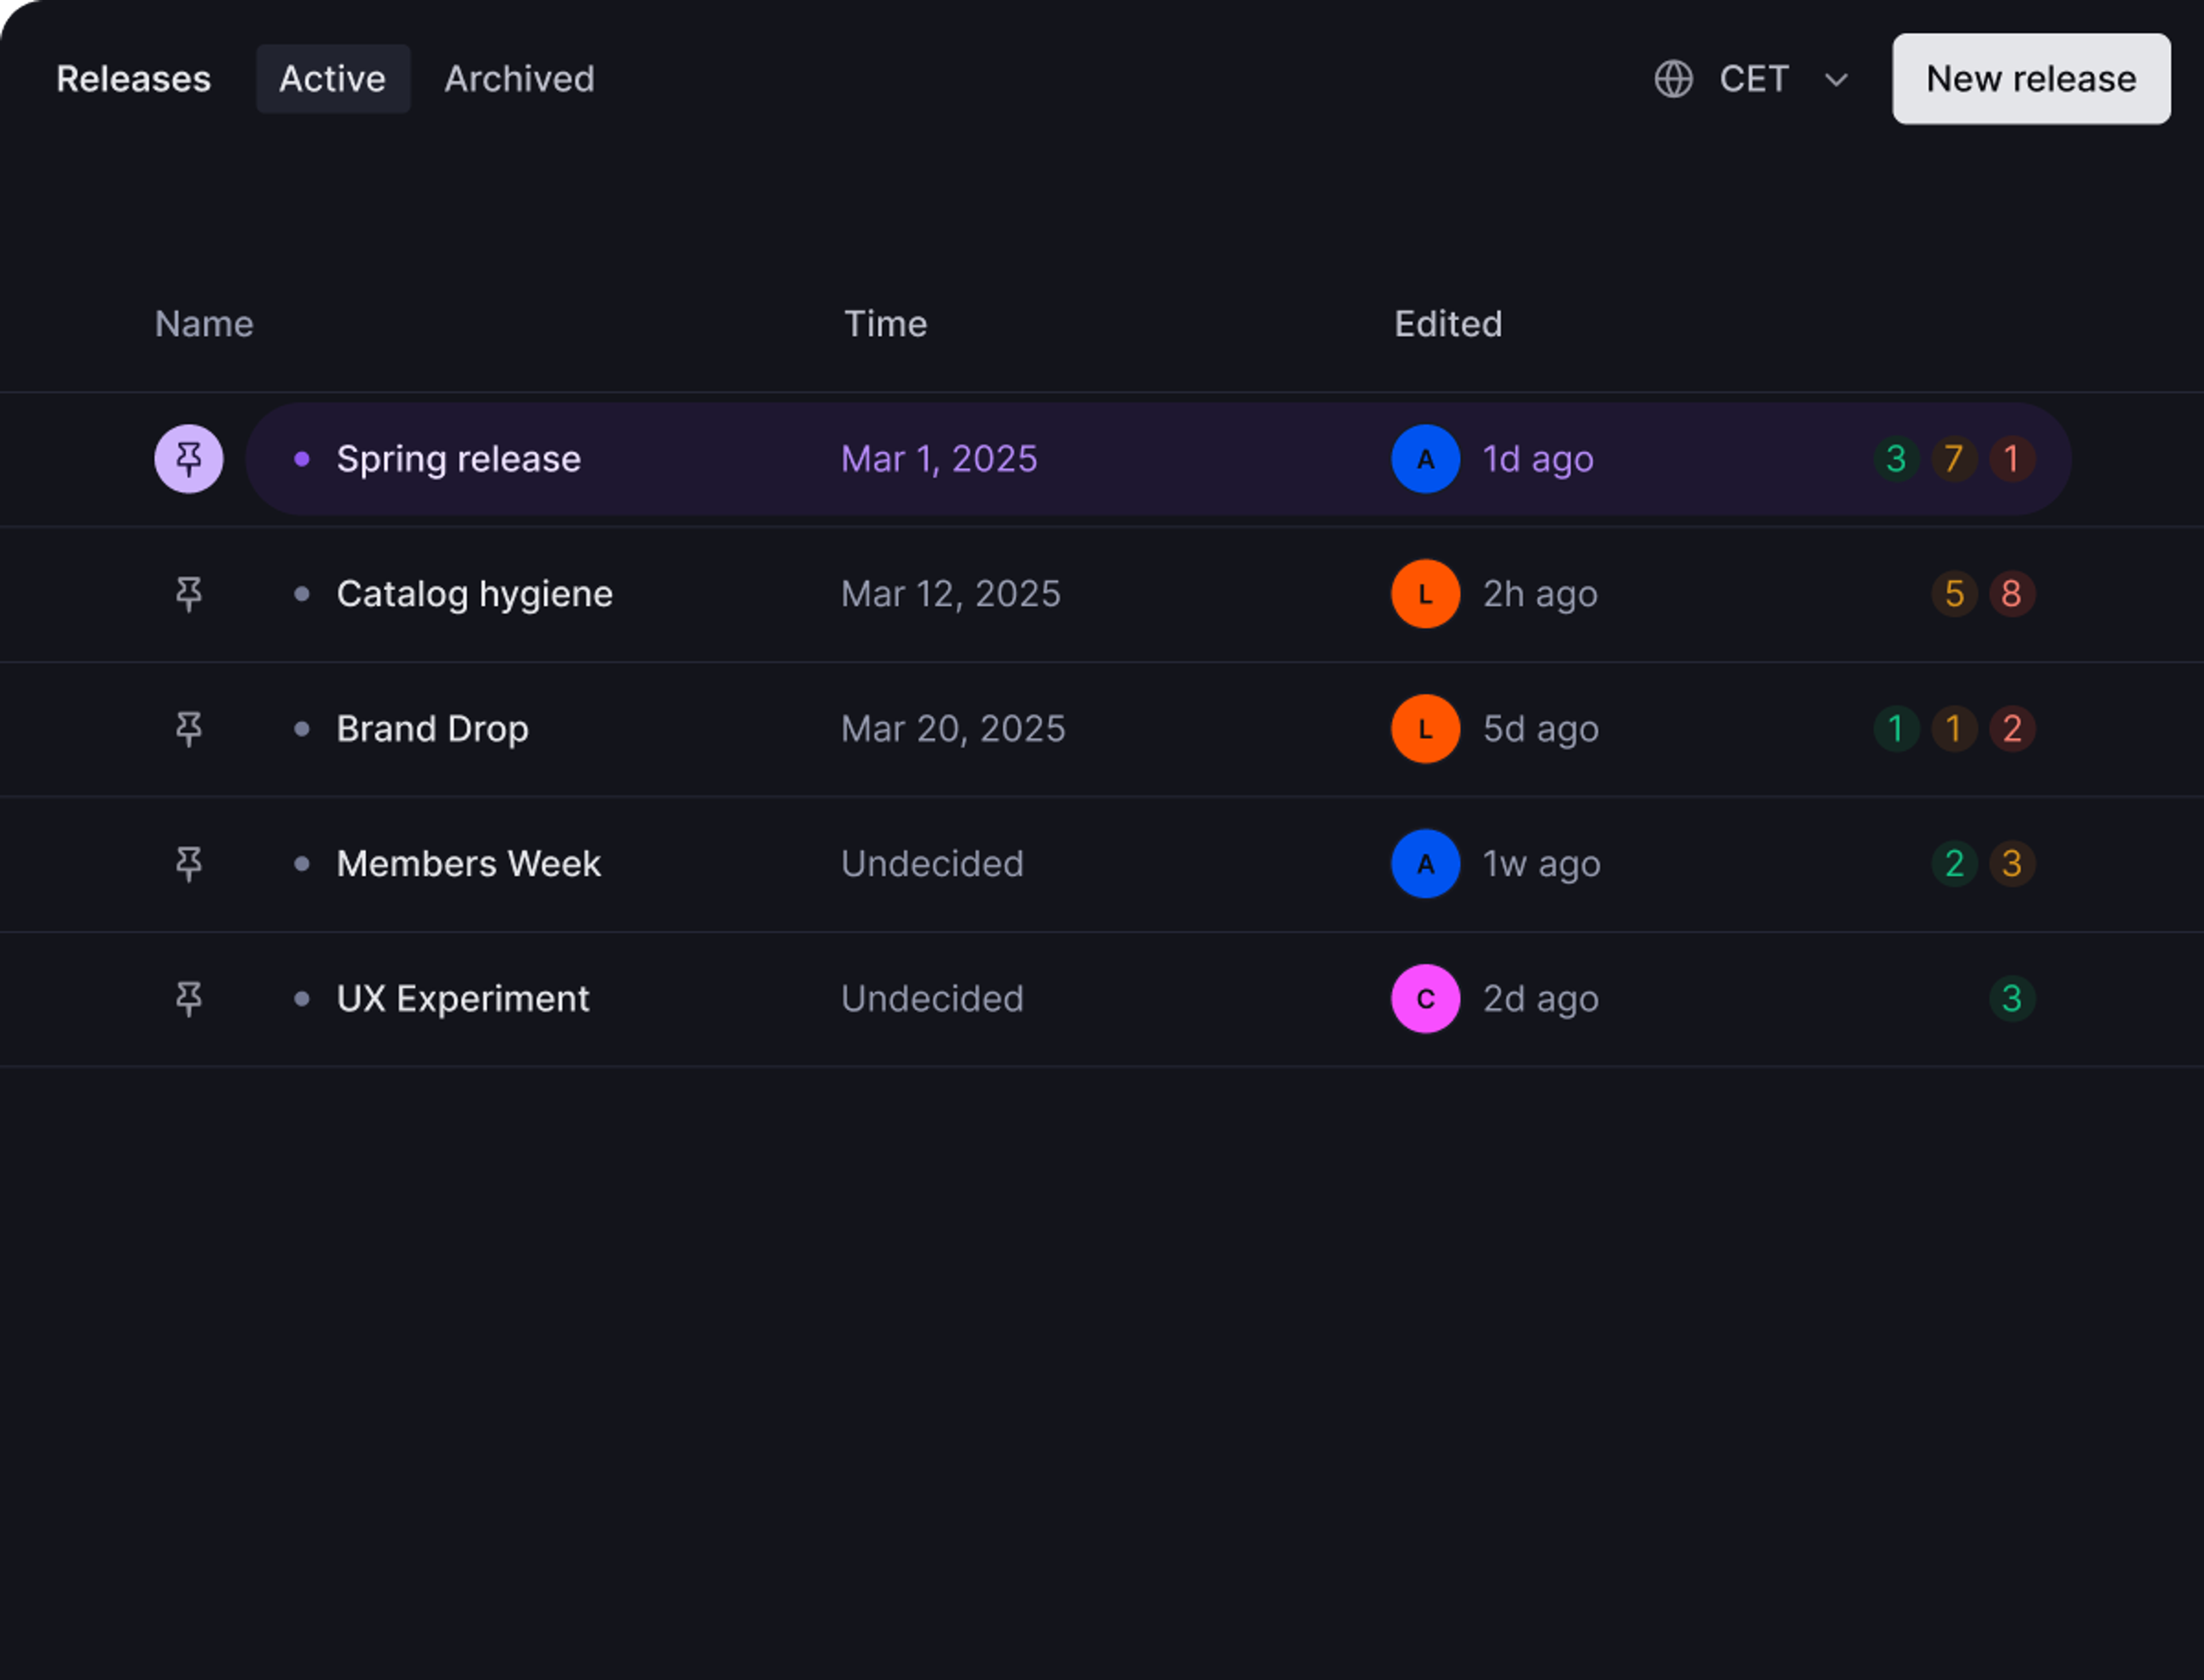The height and width of the screenshot is (1680, 2204).
Task: Open the Brand Drop row
Action: pos(432,729)
